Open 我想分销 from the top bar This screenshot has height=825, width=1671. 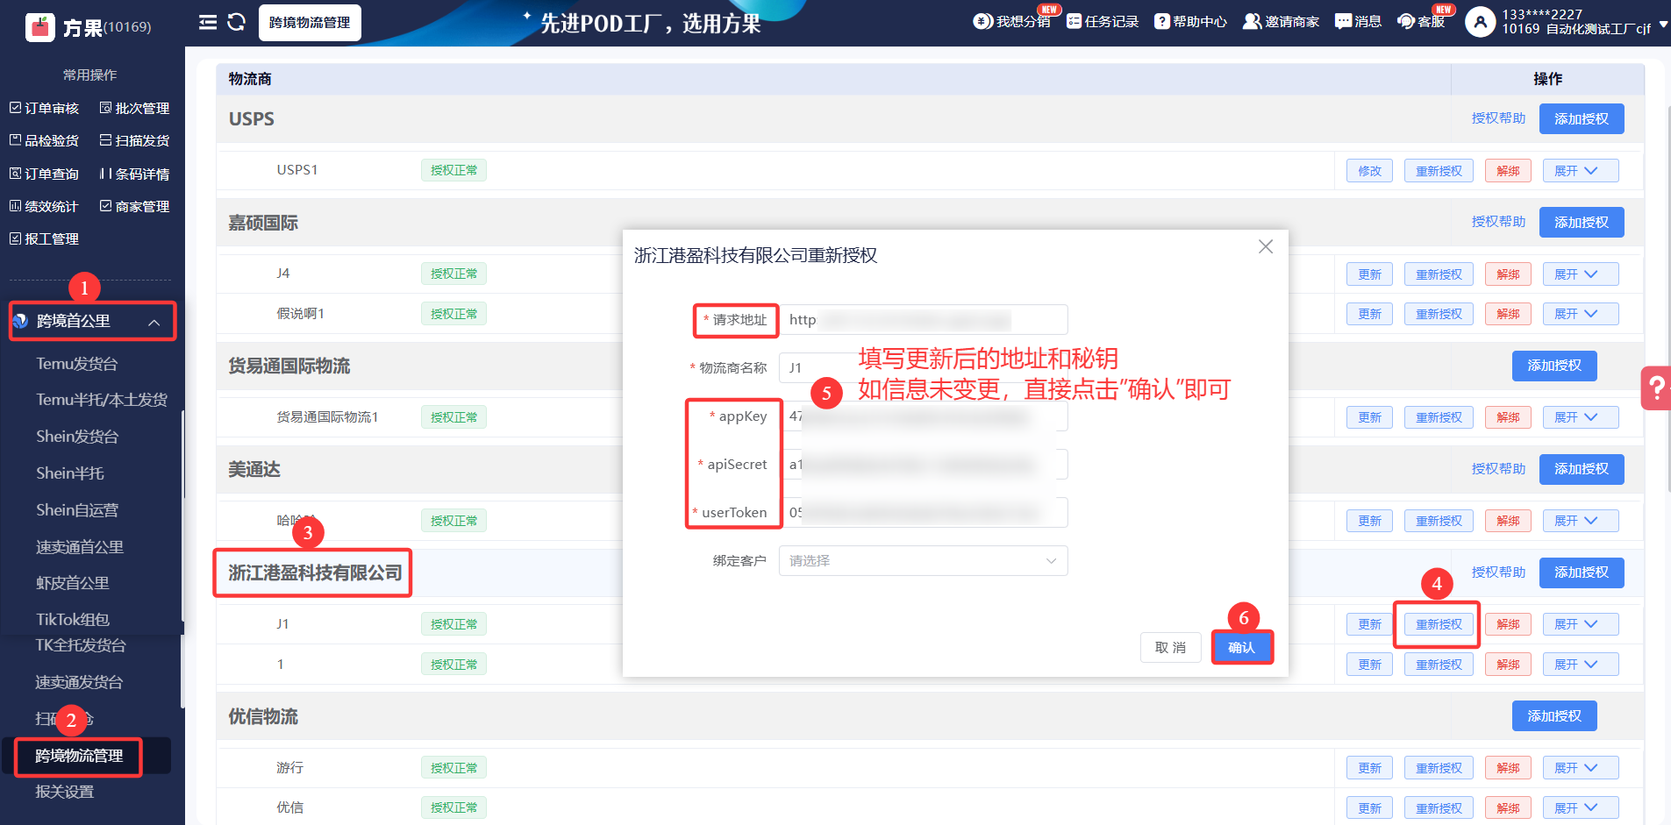pyautogui.click(x=1012, y=21)
